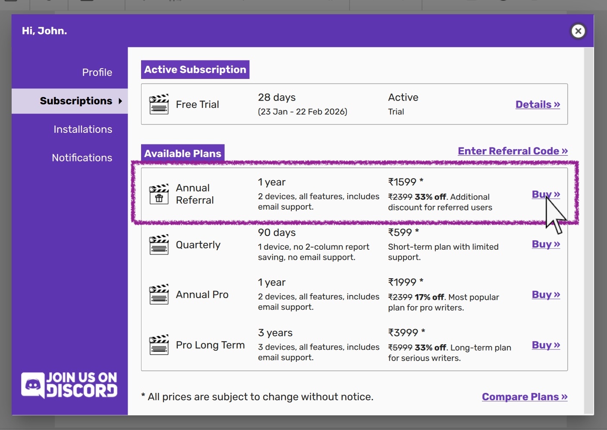Buy the Annual Referral plan
This screenshot has width=607, height=430.
[x=546, y=194]
